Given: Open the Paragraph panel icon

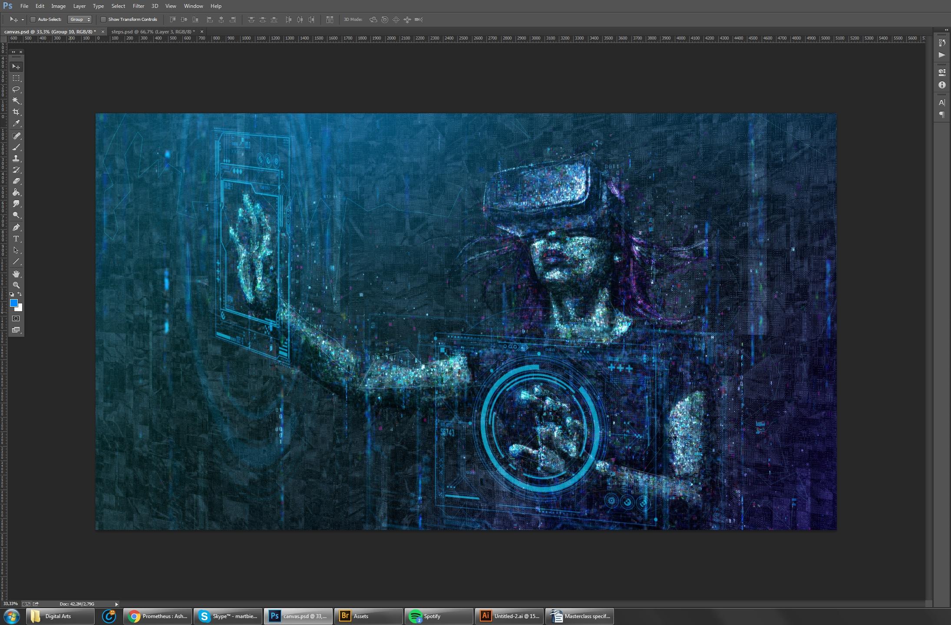Looking at the screenshot, I should point(941,115).
